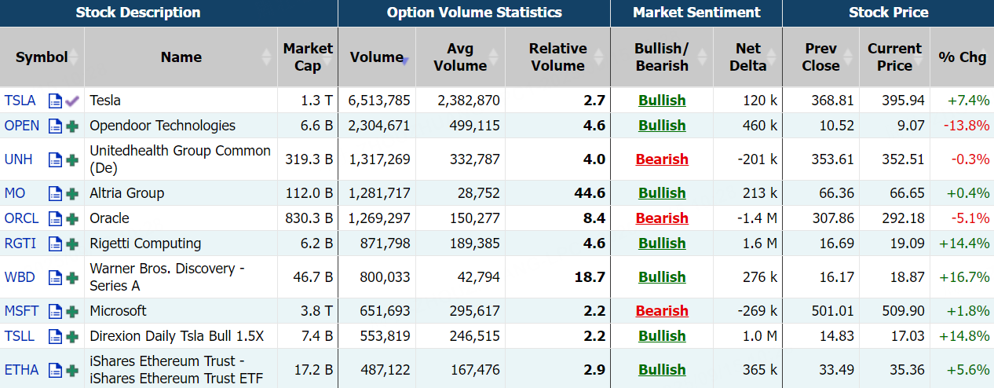The image size is (994, 388).
Task: Click the Bullish link in the Tesla row
Action: pos(662,101)
